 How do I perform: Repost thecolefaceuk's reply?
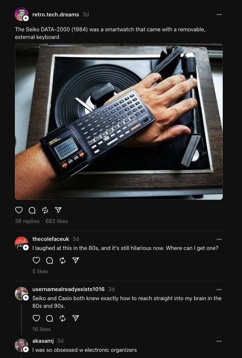[62, 260]
